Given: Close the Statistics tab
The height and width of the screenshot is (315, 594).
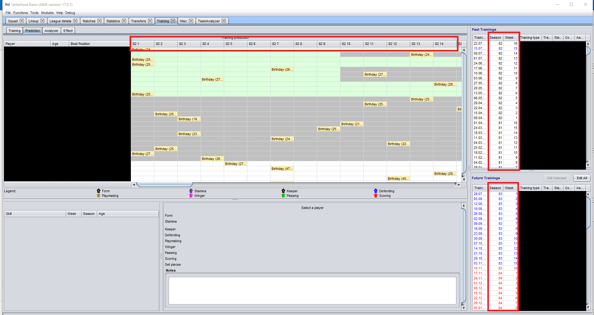Looking at the screenshot, I should (x=124, y=21).
